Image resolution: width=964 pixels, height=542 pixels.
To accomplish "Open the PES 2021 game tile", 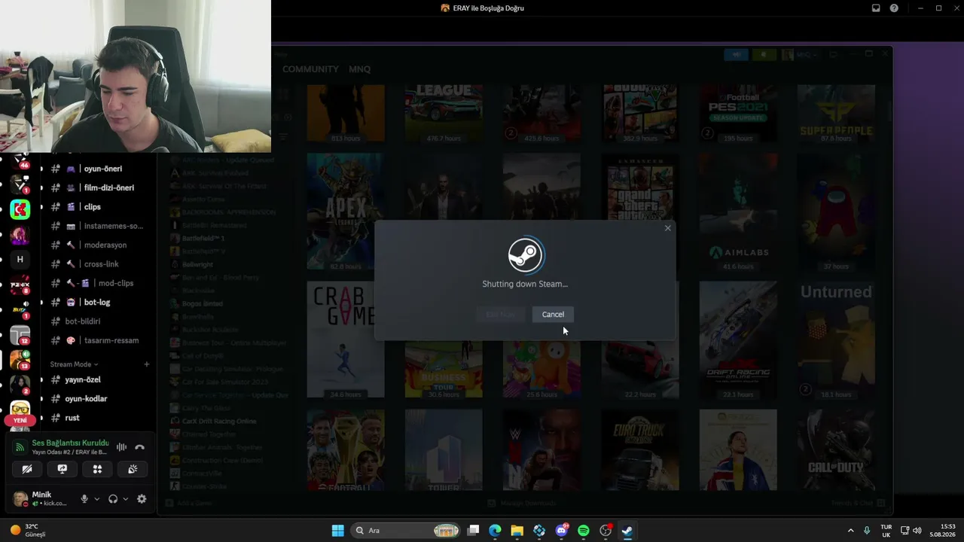I will 738,113.
